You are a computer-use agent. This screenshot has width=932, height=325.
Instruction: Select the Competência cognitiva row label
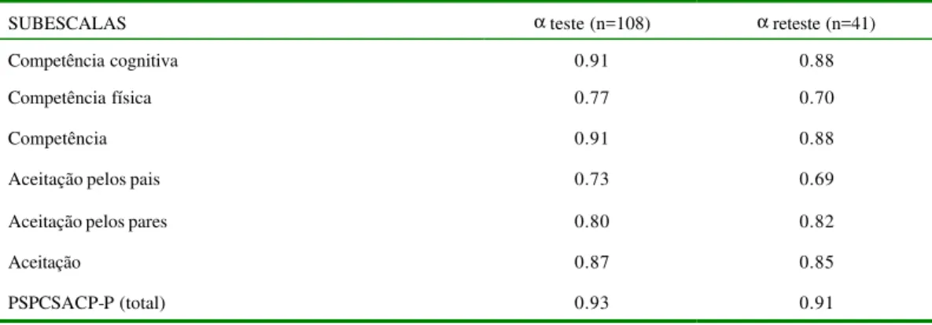pos(93,62)
